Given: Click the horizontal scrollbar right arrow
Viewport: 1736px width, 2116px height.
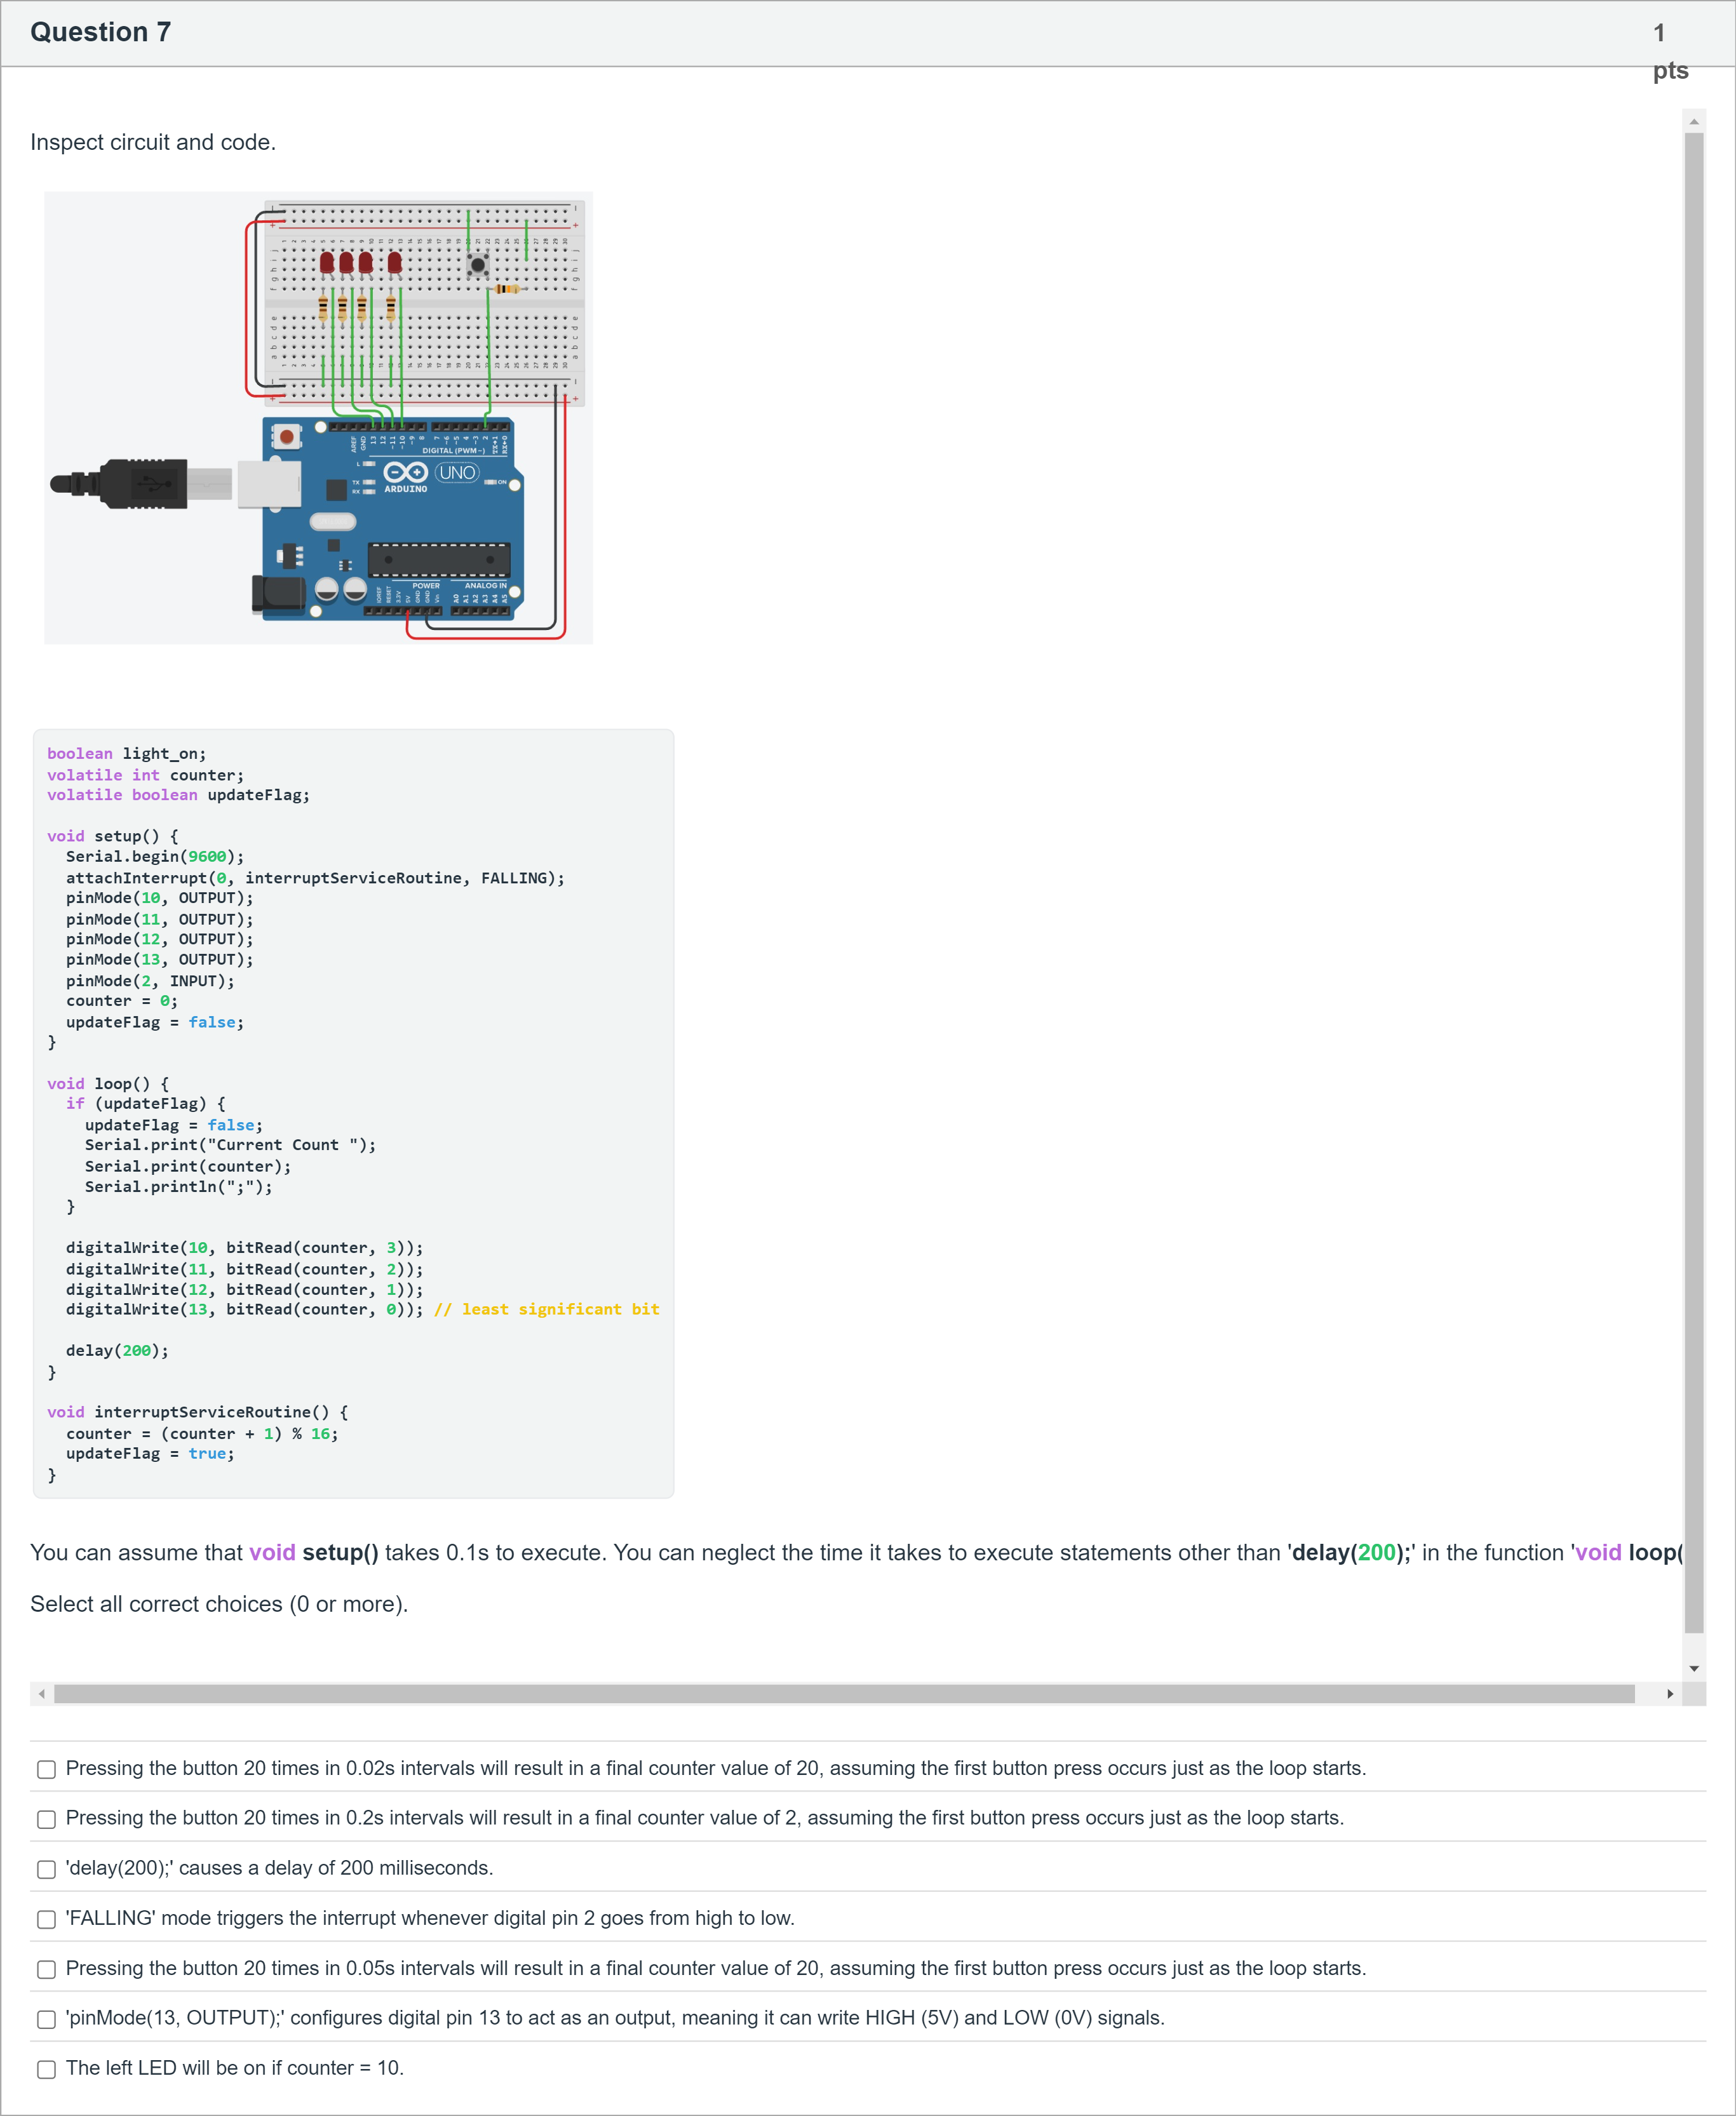Looking at the screenshot, I should pos(1670,1693).
